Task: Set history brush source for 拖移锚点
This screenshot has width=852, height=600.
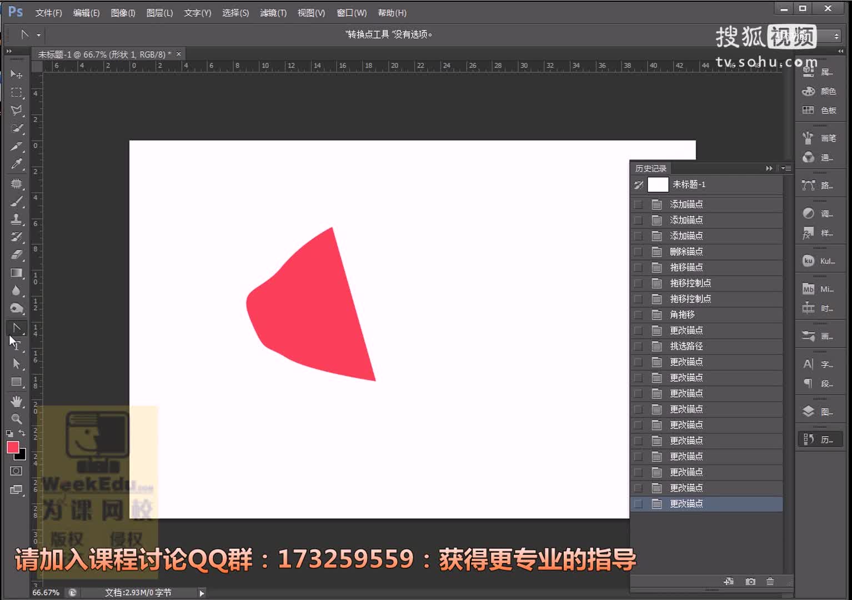Action: point(639,267)
